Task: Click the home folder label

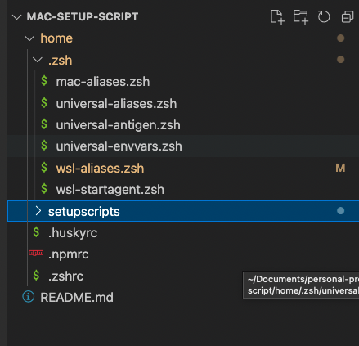Action: pos(56,38)
